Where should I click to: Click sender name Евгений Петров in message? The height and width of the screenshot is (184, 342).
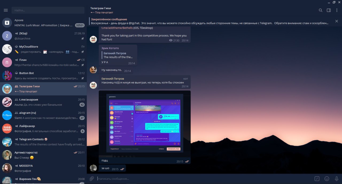point(113,79)
